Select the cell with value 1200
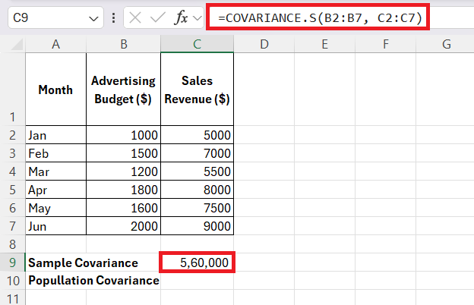This screenshot has width=474, height=305. click(123, 171)
